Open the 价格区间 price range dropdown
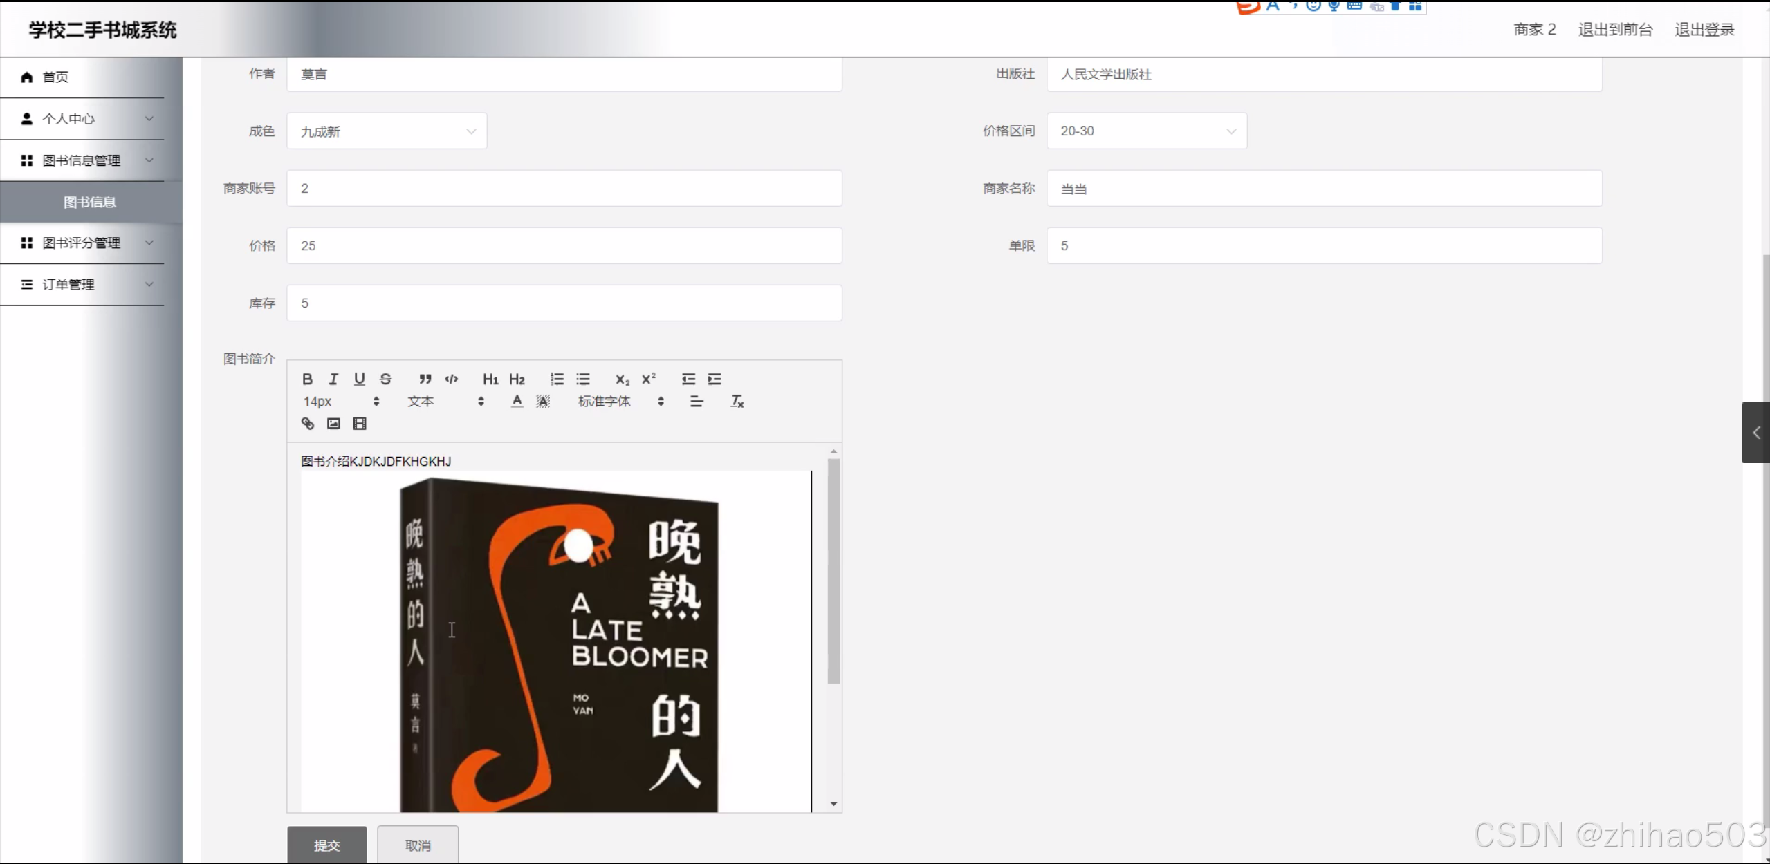Image resolution: width=1770 pixels, height=864 pixels. (x=1146, y=131)
